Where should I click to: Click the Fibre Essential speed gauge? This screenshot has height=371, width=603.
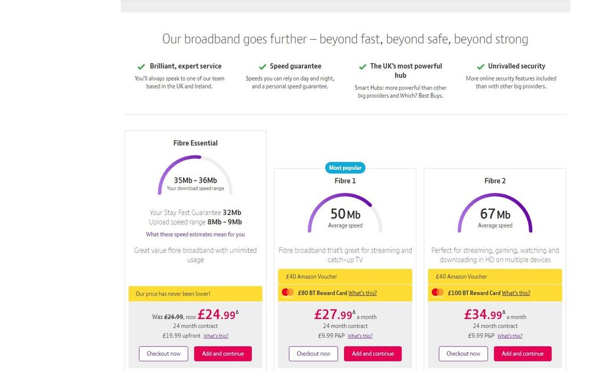click(x=195, y=176)
